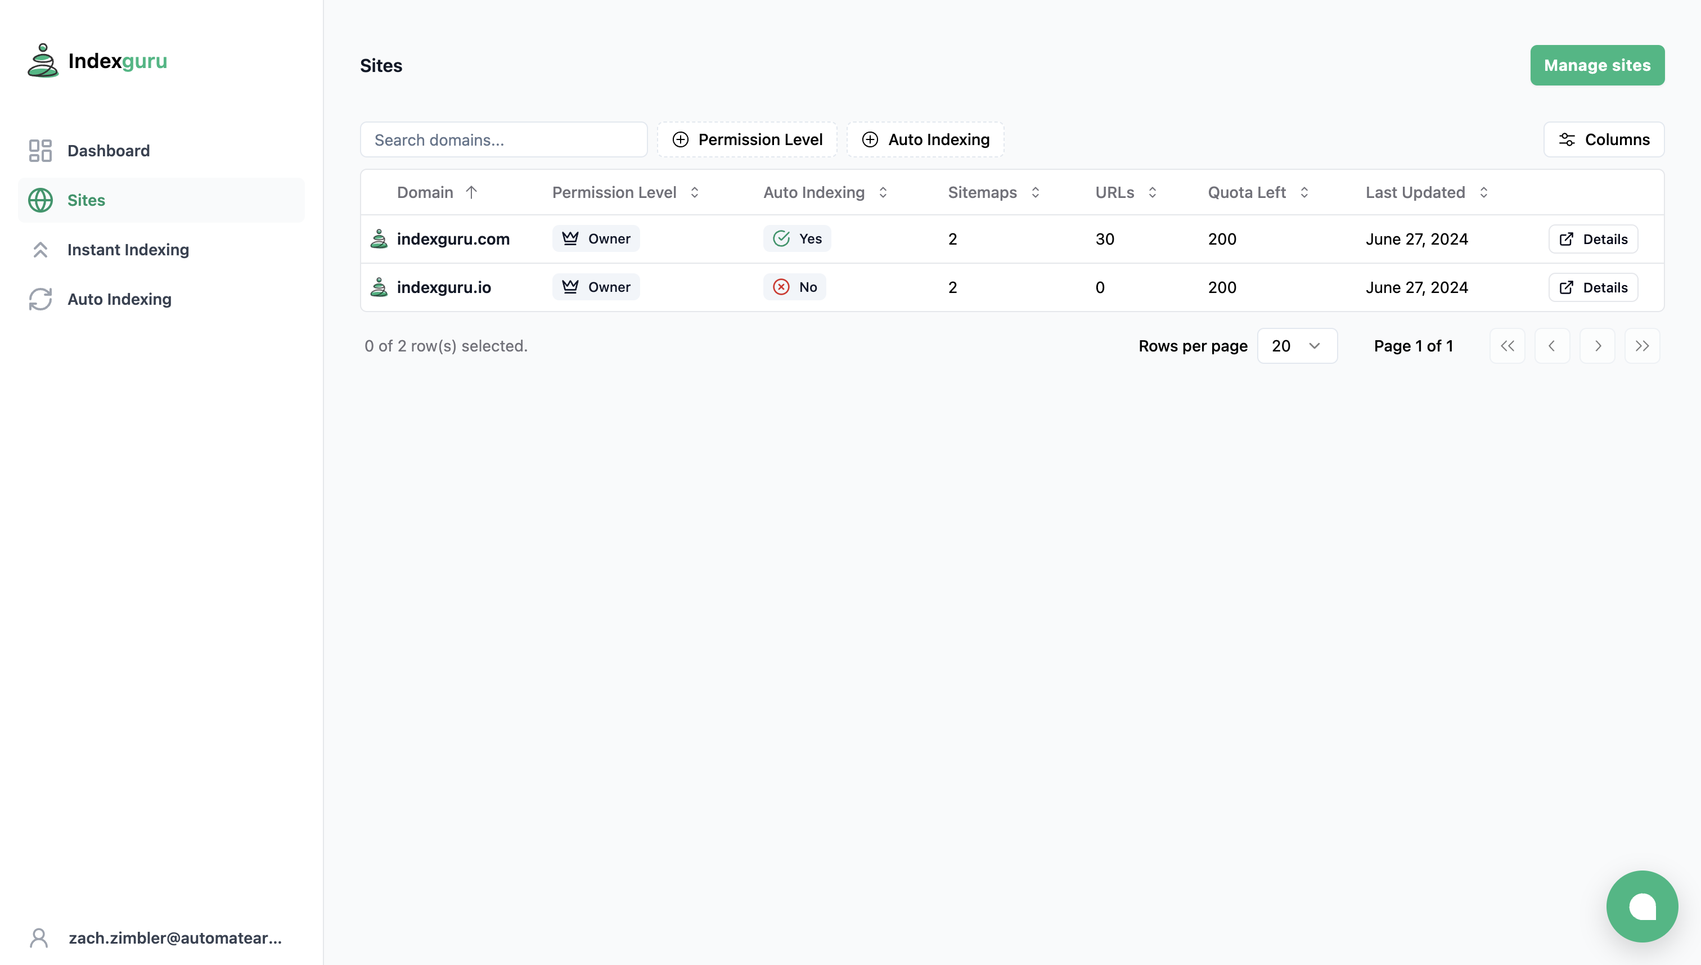Jump to the first page arrow
This screenshot has height=965, width=1701.
point(1507,346)
